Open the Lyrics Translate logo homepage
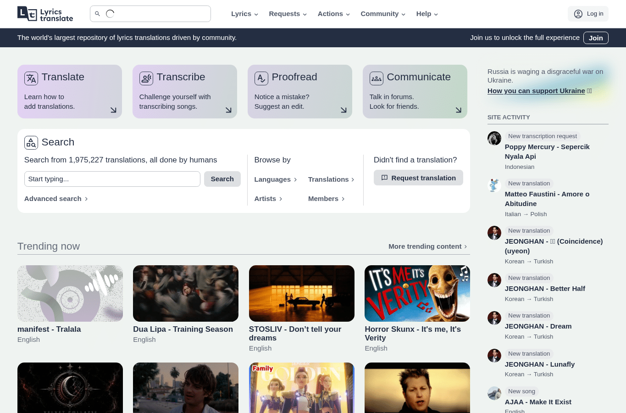This screenshot has height=413, width=626. (45, 14)
